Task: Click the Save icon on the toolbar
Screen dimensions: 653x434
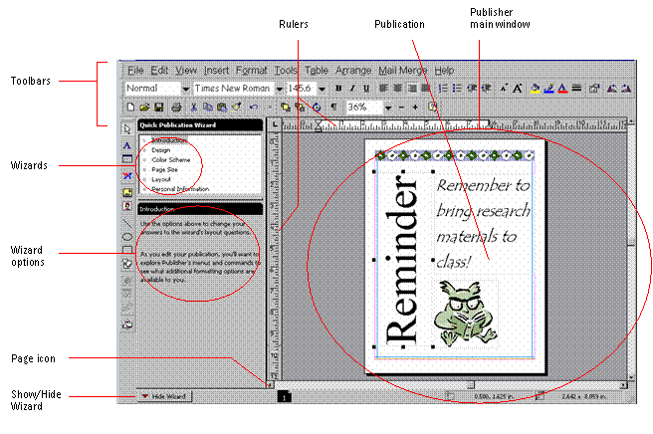Action: pos(159,107)
